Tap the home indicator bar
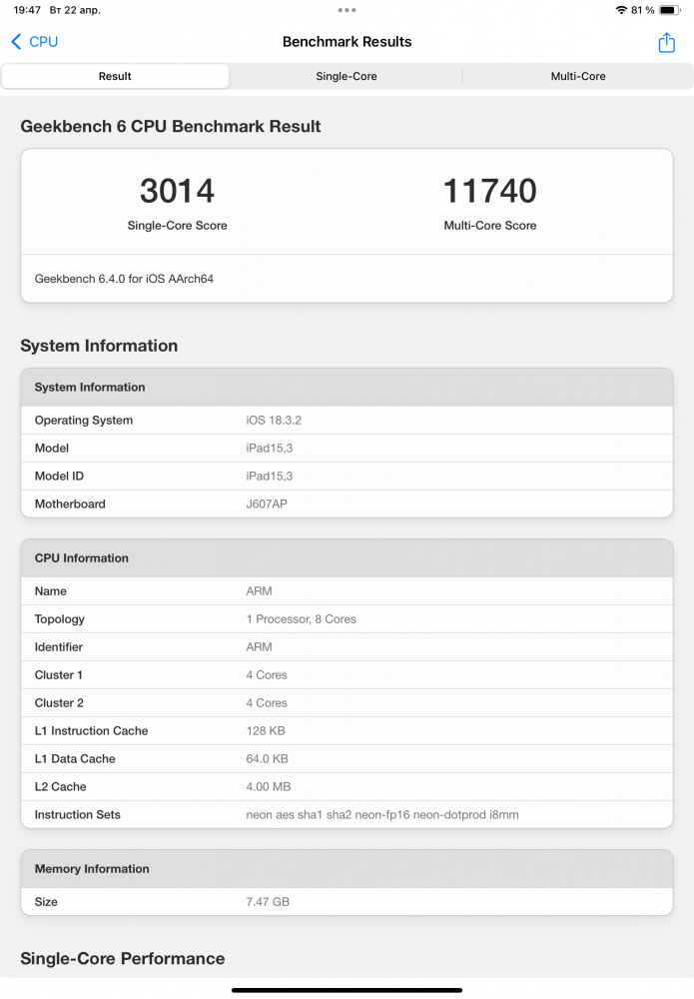The width and height of the screenshot is (694, 999). click(347, 990)
